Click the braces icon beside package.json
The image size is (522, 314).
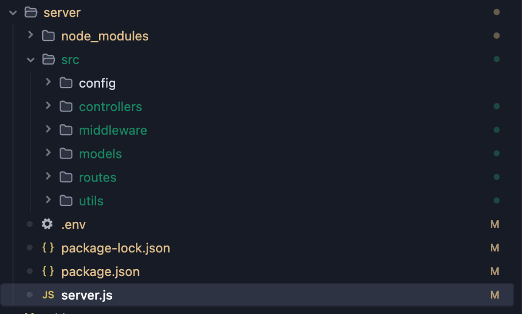(48, 271)
